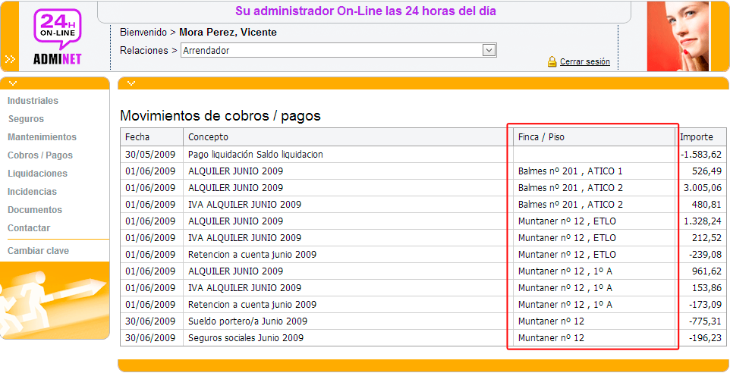Open the Industriales menu item
Screen dimensions: 730x373
[x=33, y=101]
